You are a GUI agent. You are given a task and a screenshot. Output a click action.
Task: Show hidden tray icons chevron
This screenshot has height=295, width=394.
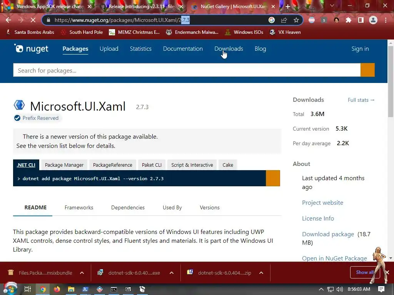321,289
